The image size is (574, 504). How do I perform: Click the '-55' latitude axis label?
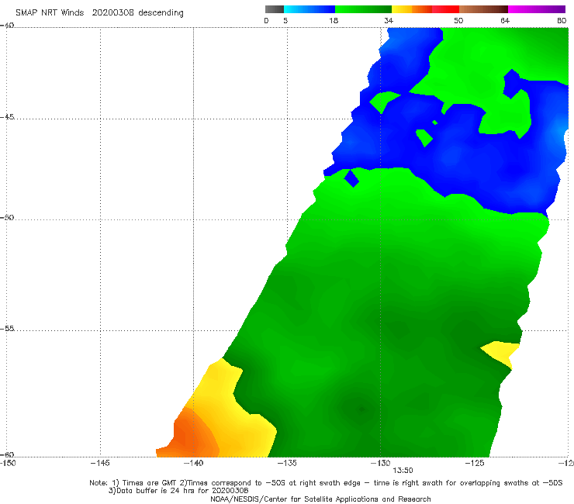pyautogui.click(x=7, y=329)
